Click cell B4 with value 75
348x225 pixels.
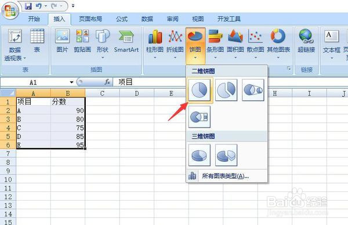(68, 128)
